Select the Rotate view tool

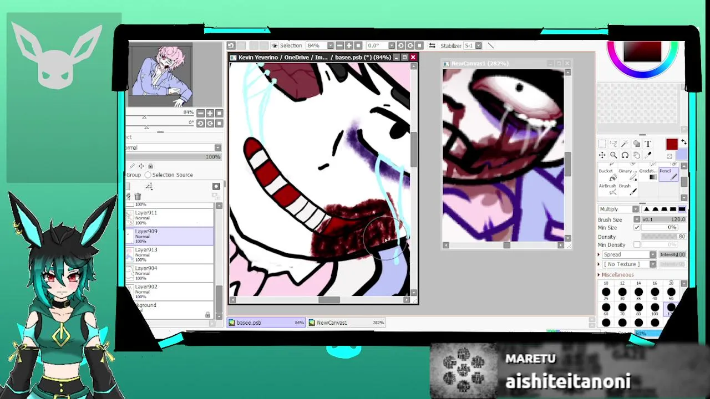625,156
